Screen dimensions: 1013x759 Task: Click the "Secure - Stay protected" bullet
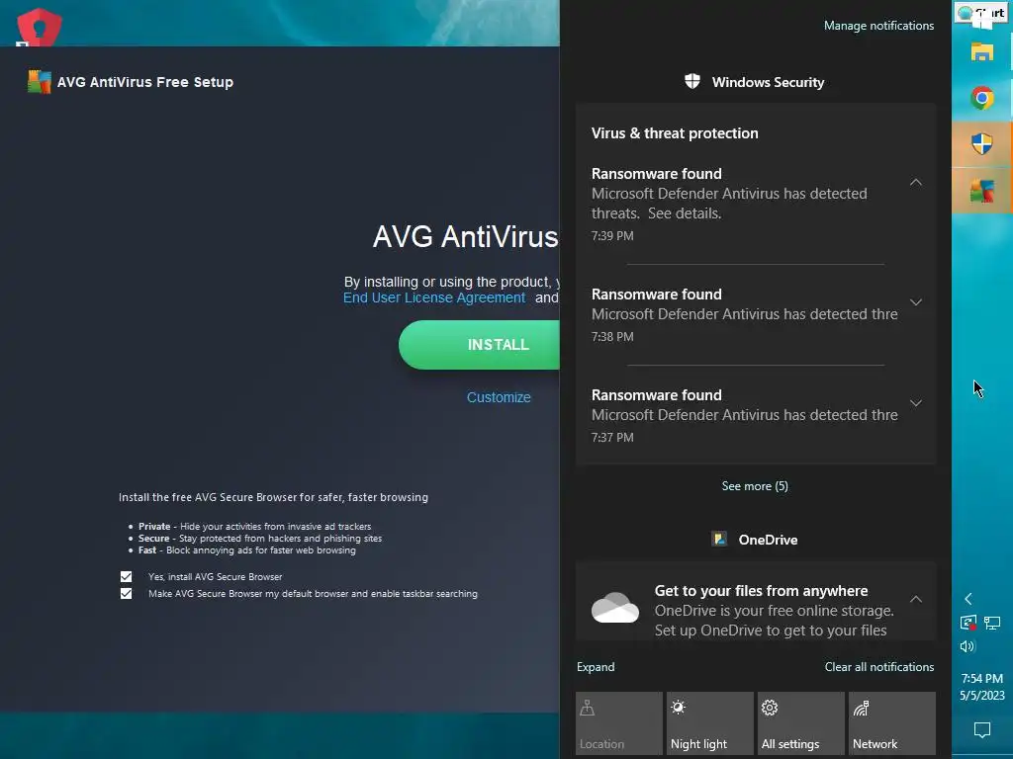[260, 538]
